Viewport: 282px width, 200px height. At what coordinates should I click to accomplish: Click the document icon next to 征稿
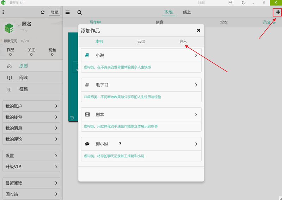(x=10, y=89)
